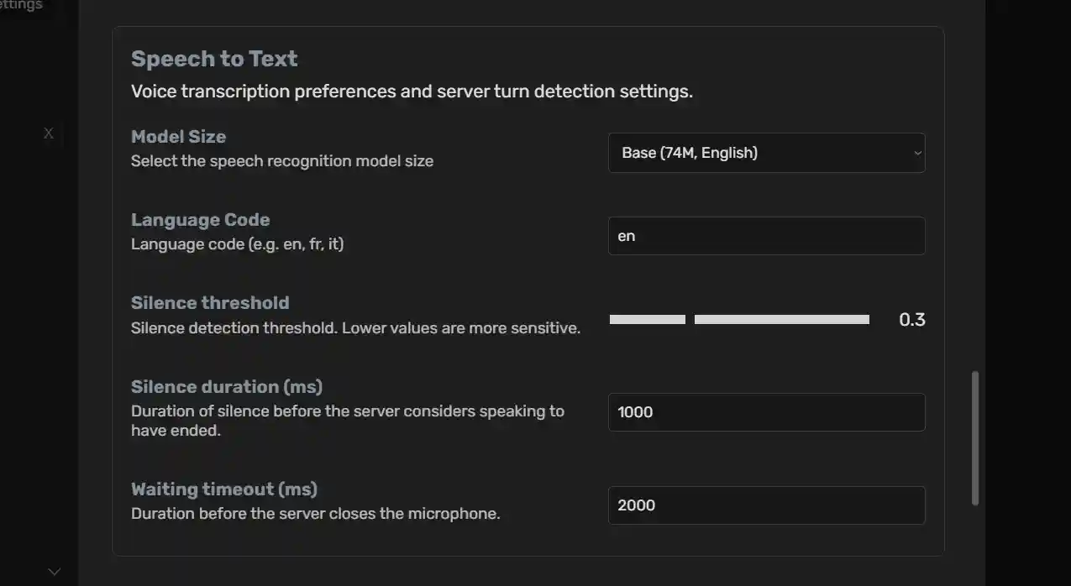Focus the Language Code text field
This screenshot has height=586, width=1071.
(766, 236)
